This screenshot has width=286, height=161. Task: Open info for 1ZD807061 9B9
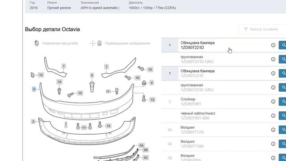click(x=273, y=115)
